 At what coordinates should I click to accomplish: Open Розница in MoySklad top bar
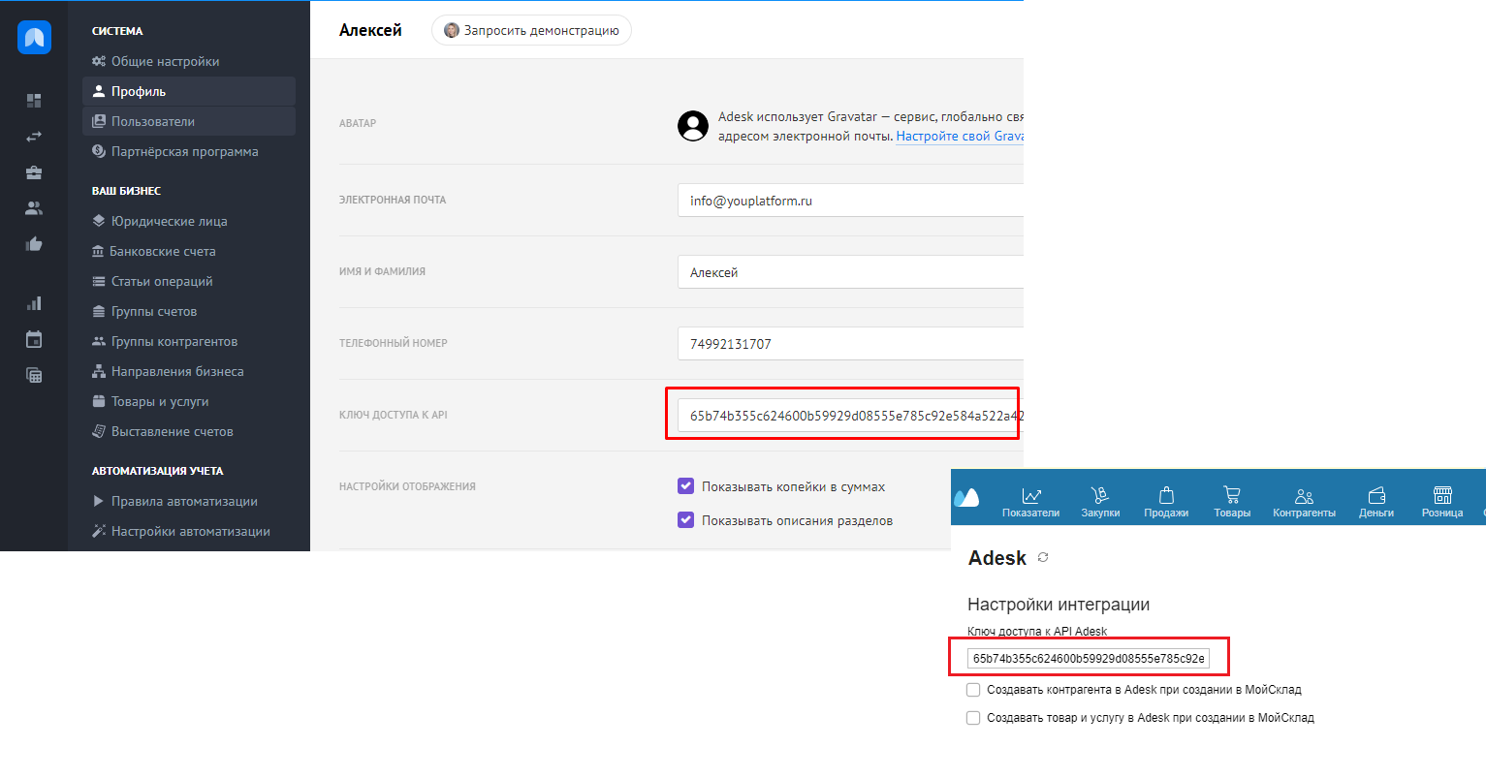point(1442,502)
